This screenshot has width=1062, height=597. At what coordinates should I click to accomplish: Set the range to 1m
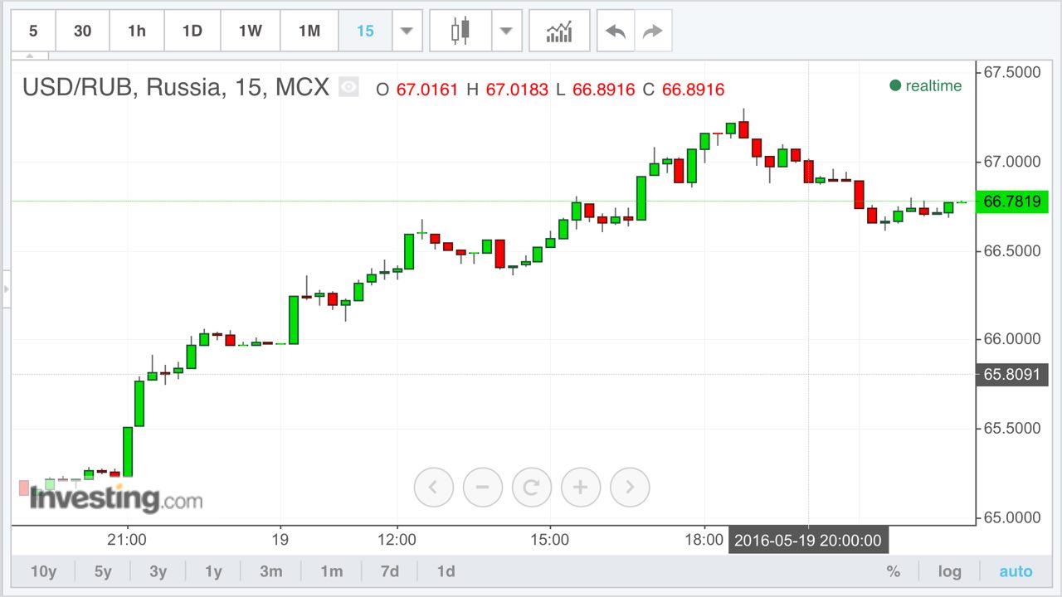[332, 571]
